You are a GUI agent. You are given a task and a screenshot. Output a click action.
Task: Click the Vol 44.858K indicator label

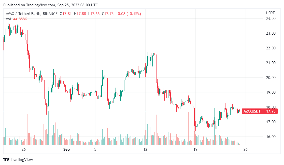(x=16, y=19)
